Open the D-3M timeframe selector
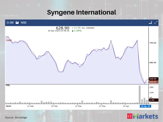This screenshot has height=122, width=163. point(10,23)
